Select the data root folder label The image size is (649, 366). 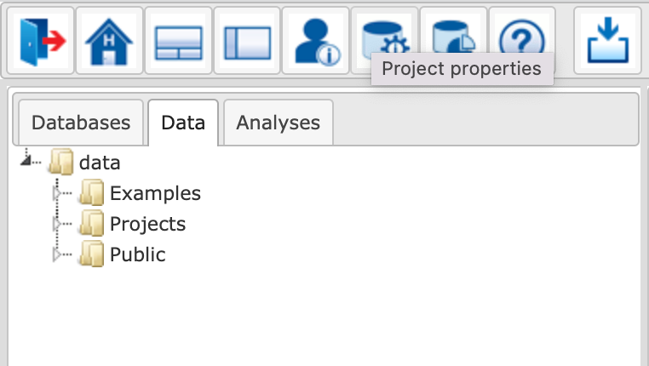100,163
